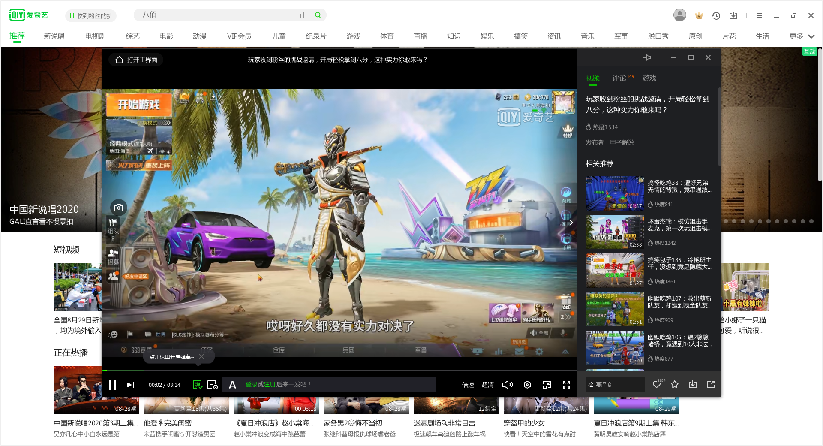Open short video thumbnail 全国8月29日
The width and height of the screenshot is (823, 446).
[x=78, y=287]
